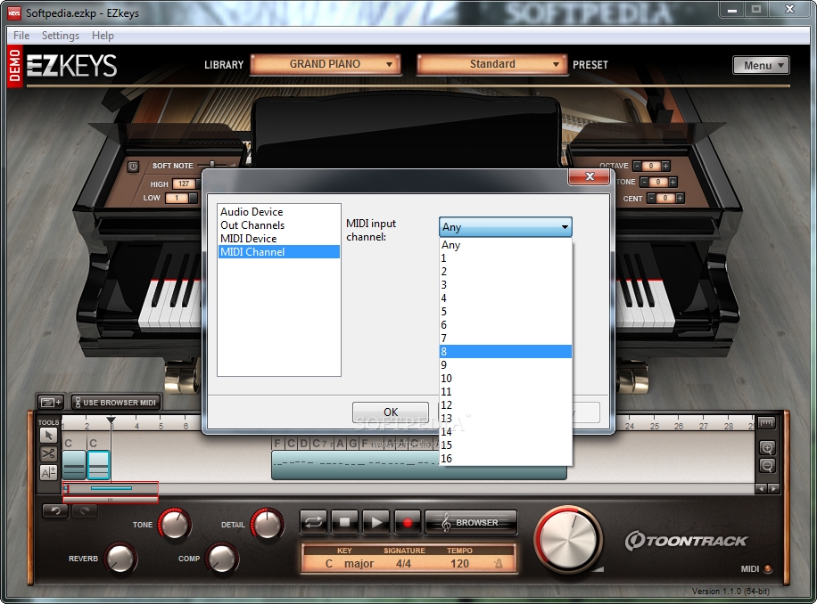This screenshot has height=604, width=817.
Task: Click the soft note Low value field
Action: pos(177,198)
